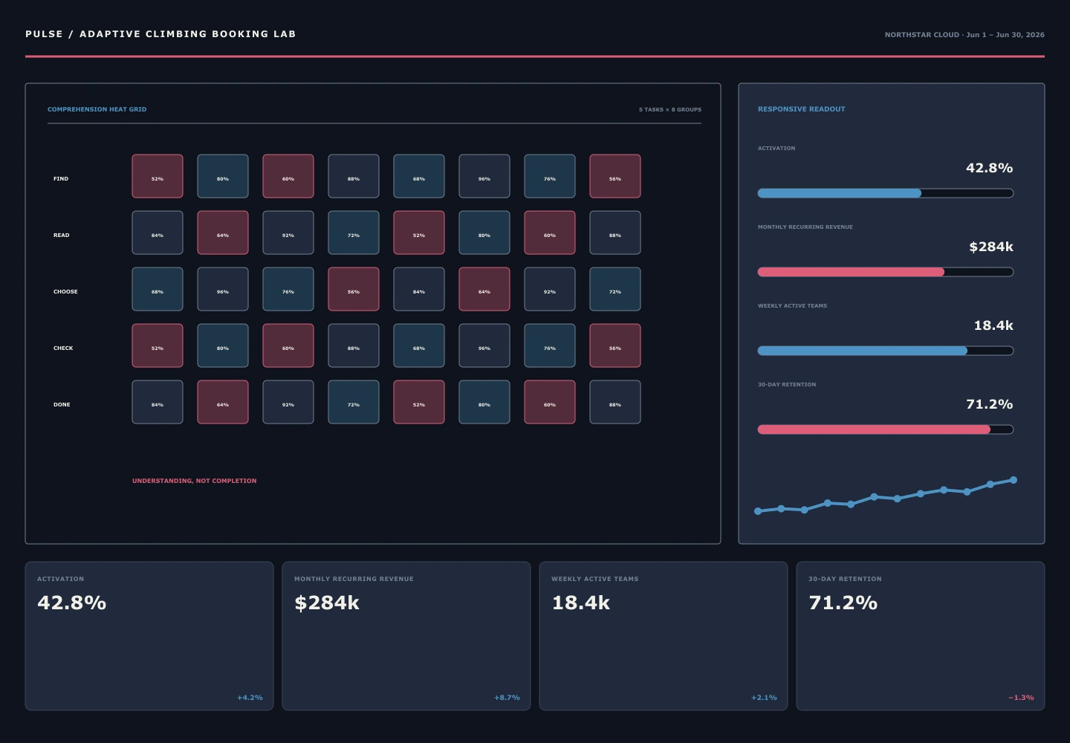Click the 56% cell in CHOOSE row
The height and width of the screenshot is (743, 1070).
tap(354, 289)
